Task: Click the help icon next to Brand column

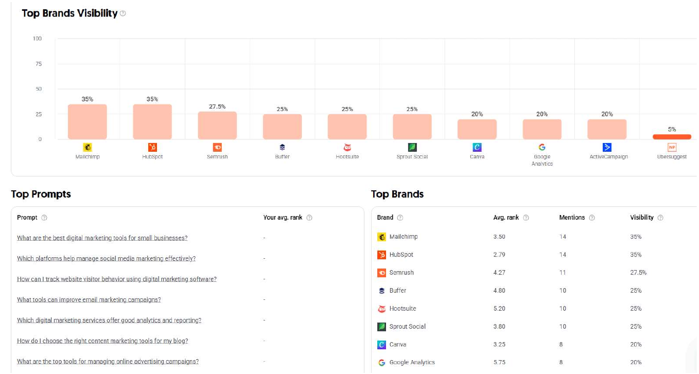Action: click(x=400, y=218)
